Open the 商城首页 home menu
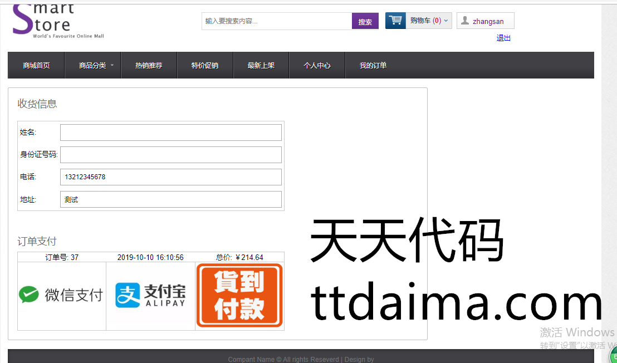This screenshot has width=617, height=363. pyautogui.click(x=36, y=66)
